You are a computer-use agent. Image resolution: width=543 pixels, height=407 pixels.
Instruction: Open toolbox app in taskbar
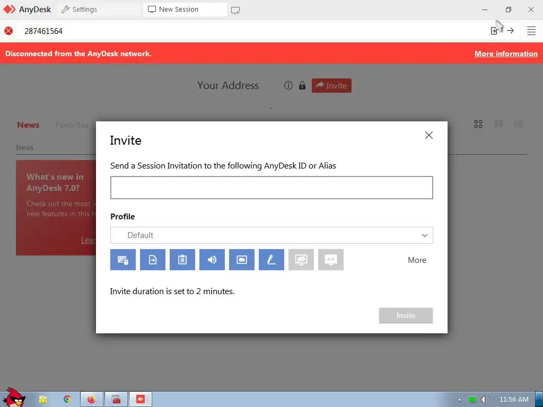(x=116, y=400)
